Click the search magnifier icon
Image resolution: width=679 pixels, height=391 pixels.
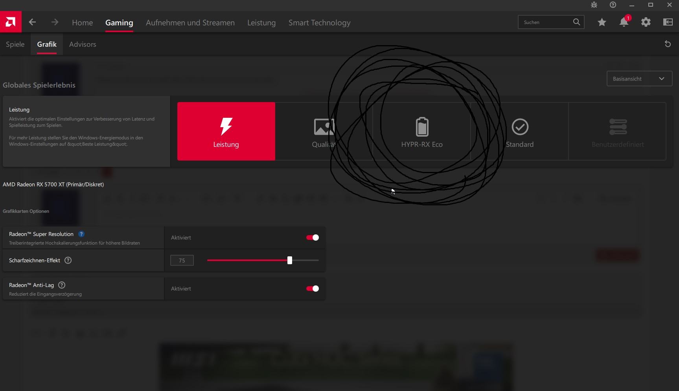pos(576,22)
